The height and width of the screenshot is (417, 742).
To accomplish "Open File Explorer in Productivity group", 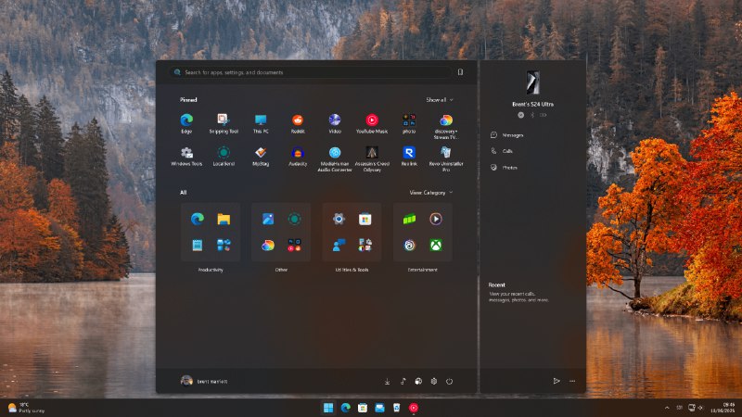I will pos(224,219).
